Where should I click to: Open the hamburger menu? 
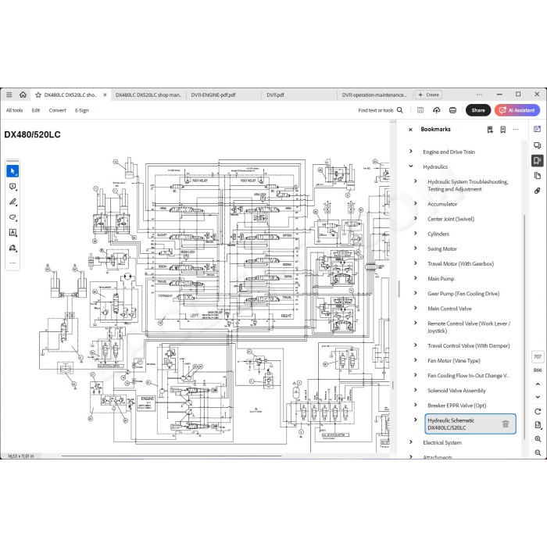(9, 95)
